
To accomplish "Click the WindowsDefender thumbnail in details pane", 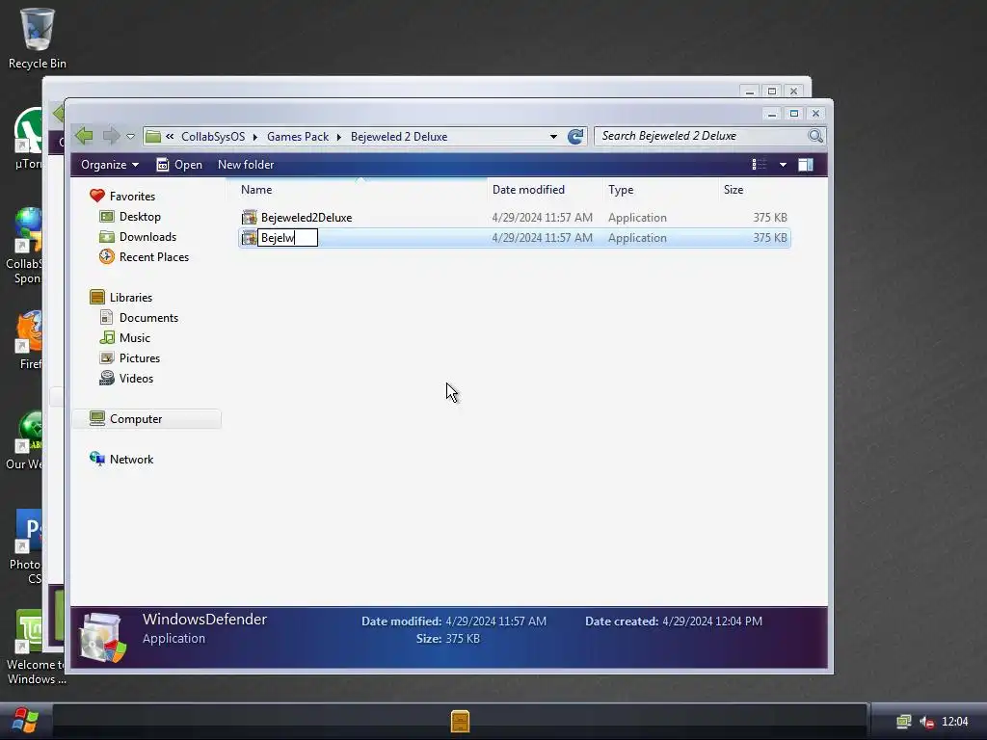I will click(x=102, y=638).
